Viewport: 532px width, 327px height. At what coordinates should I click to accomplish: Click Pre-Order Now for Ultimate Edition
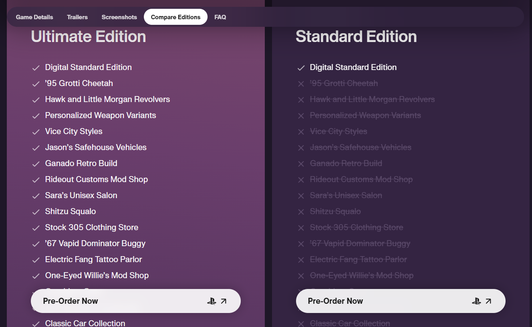(136, 301)
